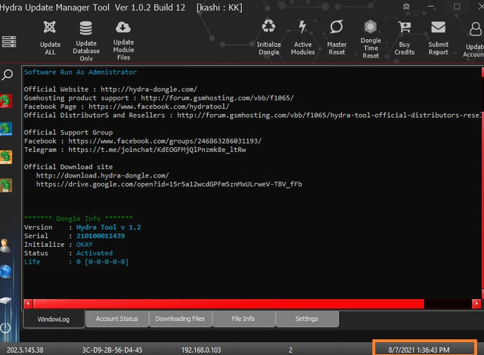Switch to WindowLog tab
This screenshot has height=355, width=484.
click(x=54, y=319)
